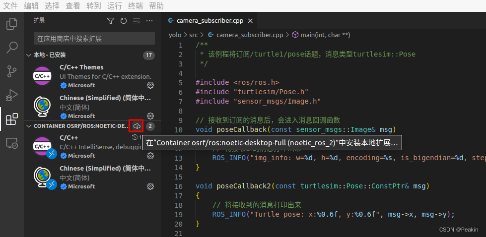Viewport: 486px width, 237px height.
Task: Open 选择 menu
Action: coord(52,5)
